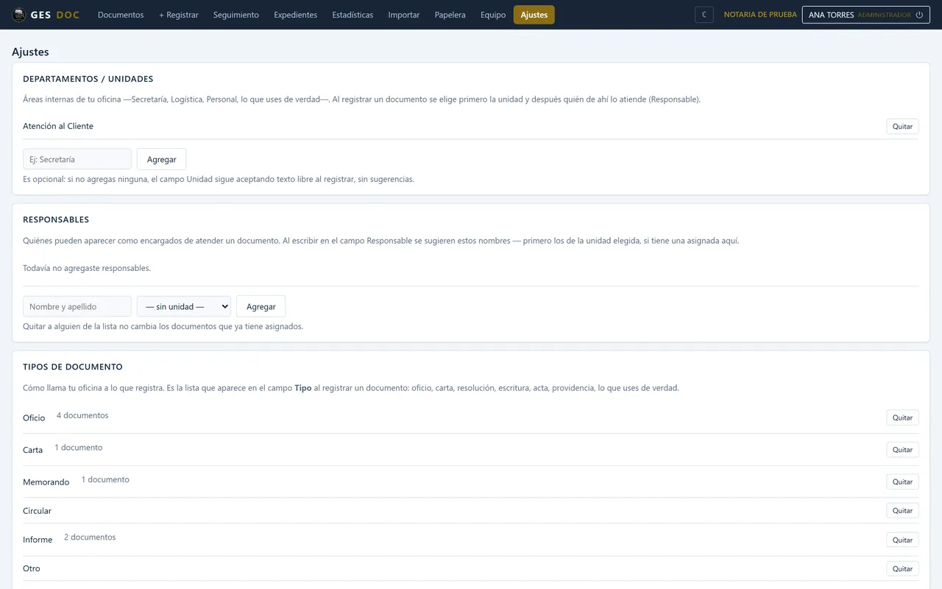Image resolution: width=942 pixels, height=589 pixels.
Task: Remove the Oficio document type
Action: pos(902,417)
